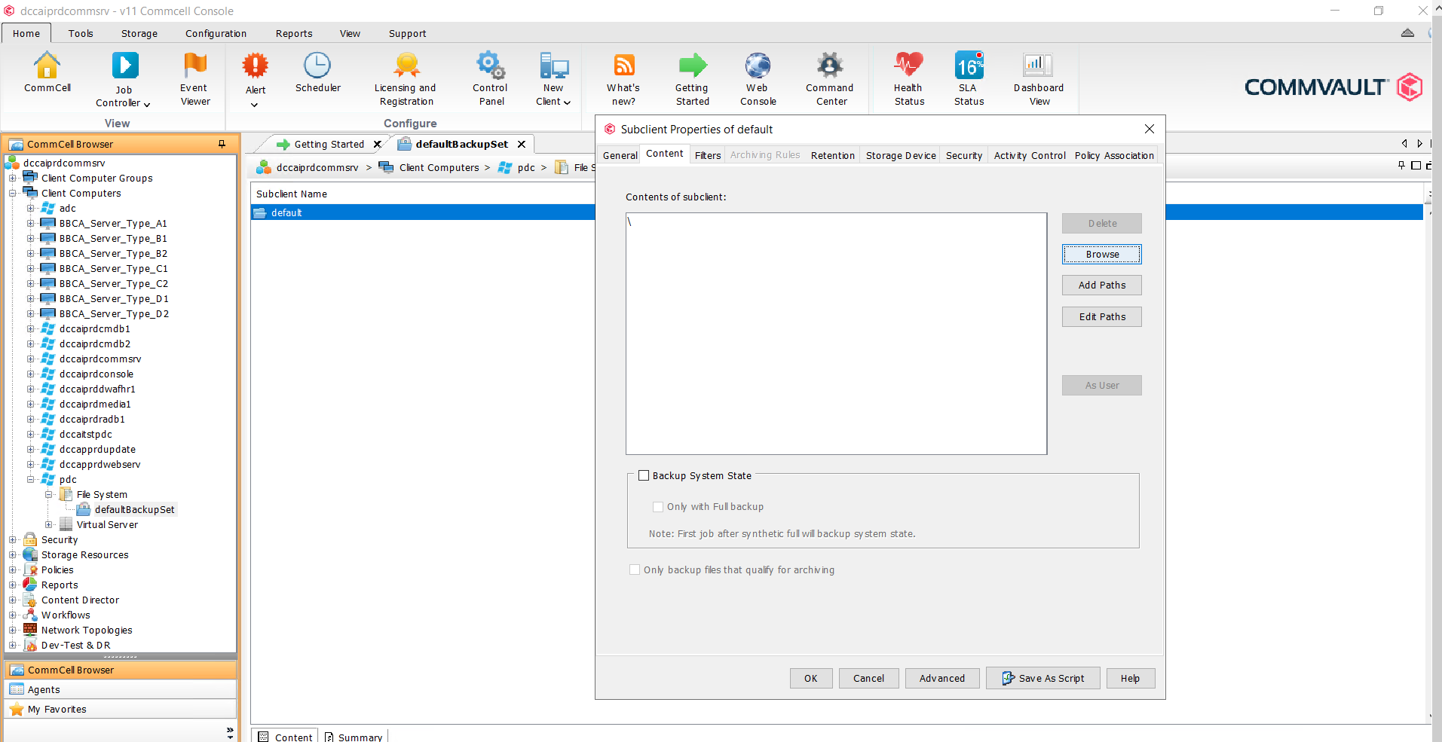
Task: Open SLA Status
Action: point(969,79)
